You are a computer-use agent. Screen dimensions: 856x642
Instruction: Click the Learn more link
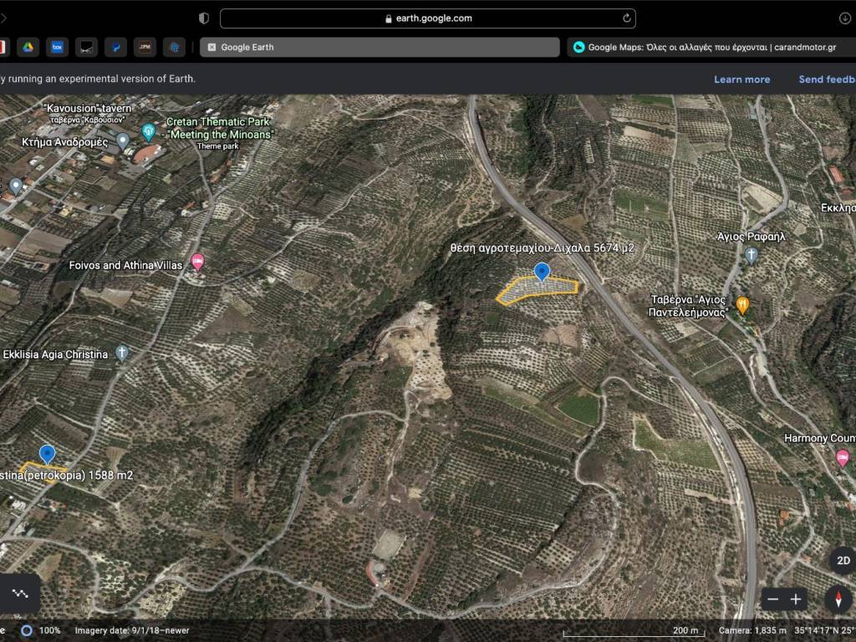tap(741, 79)
